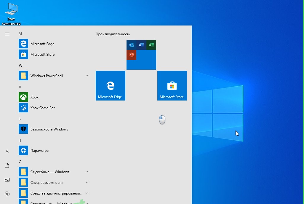Open the hamburger menu in Start
This screenshot has width=304, height=204.
coord(7,34)
